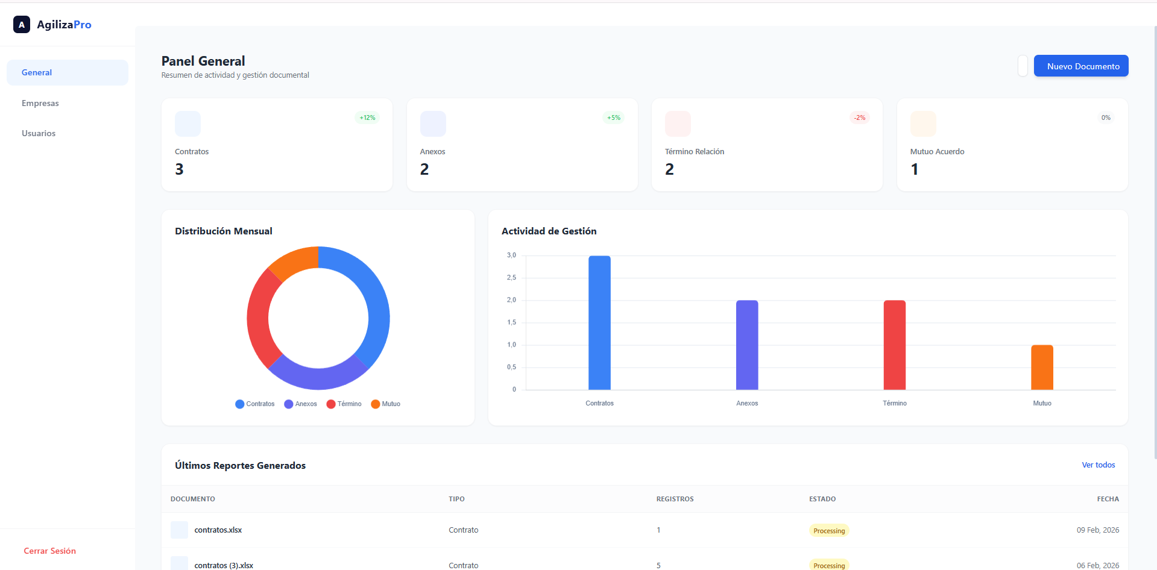Viewport: 1157px width, 570px height.
Task: Click the donut chart center
Action: point(318,318)
